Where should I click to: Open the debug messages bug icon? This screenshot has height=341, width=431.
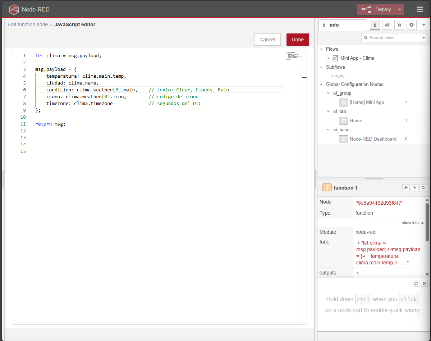click(399, 25)
